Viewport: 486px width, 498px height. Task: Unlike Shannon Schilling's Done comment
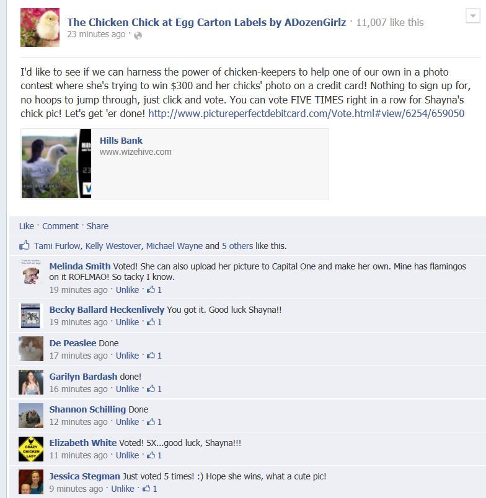pos(127,422)
